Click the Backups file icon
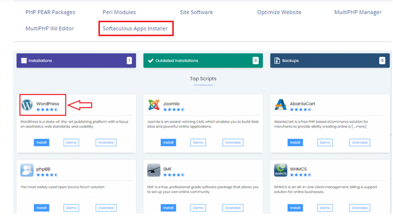Image resolution: width=393 pixels, height=223 pixels. click(x=277, y=61)
